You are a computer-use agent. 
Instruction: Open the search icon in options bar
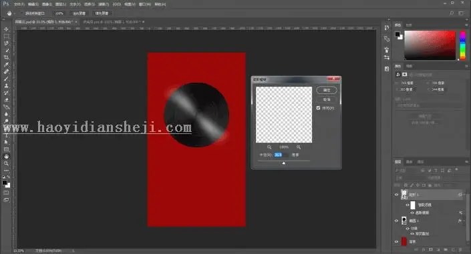pos(452,13)
